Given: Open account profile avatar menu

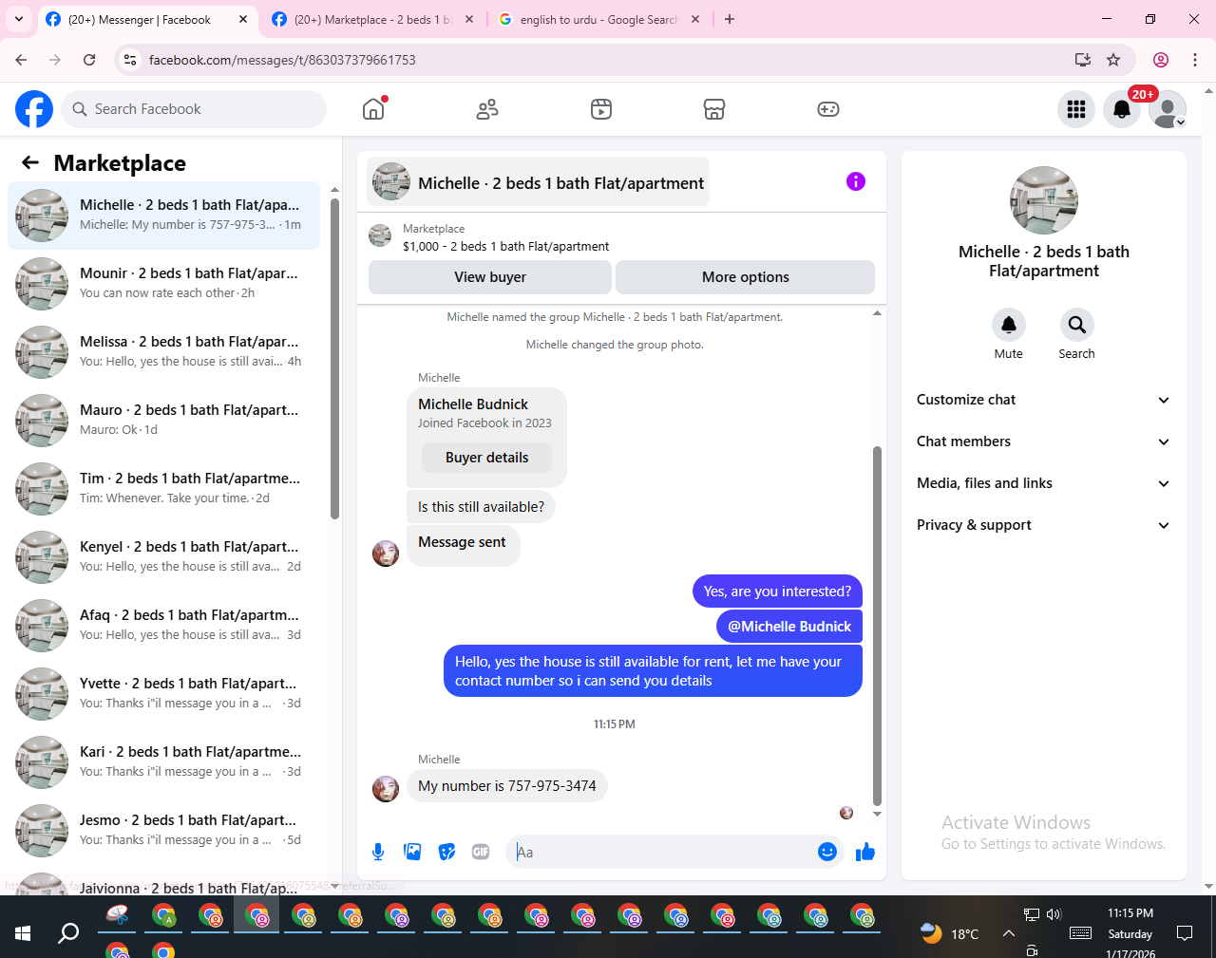Looking at the screenshot, I should [x=1168, y=109].
